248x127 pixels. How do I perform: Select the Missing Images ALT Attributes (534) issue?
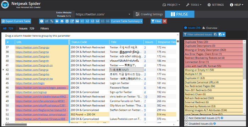click(x=214, y=110)
